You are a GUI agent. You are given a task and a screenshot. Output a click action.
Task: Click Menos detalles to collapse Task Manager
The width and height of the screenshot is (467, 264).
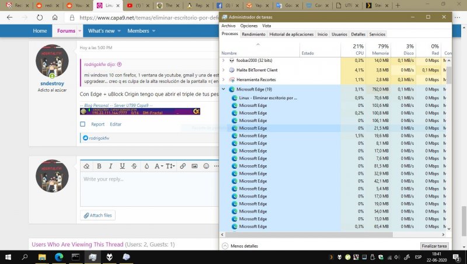pos(241,246)
